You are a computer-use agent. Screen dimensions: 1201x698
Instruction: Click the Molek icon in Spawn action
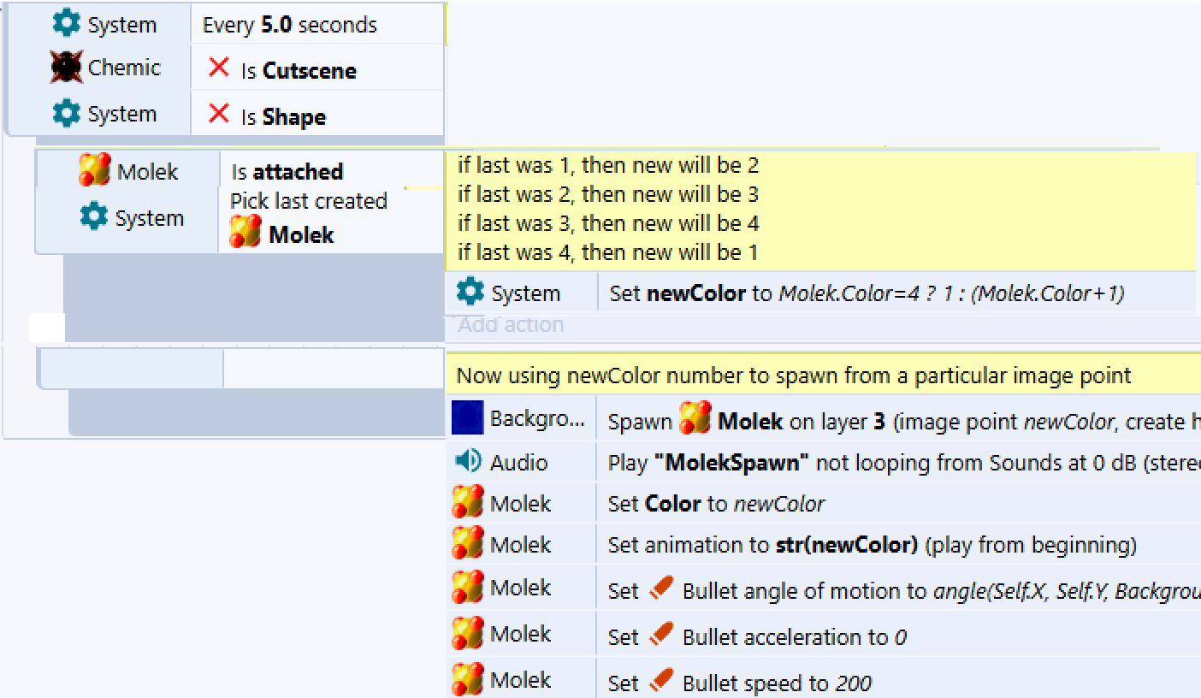pyautogui.click(x=695, y=419)
